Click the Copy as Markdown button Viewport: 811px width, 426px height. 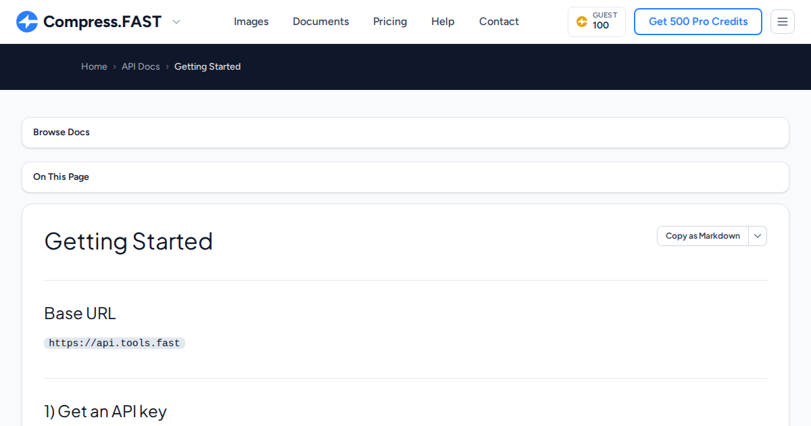coord(703,236)
